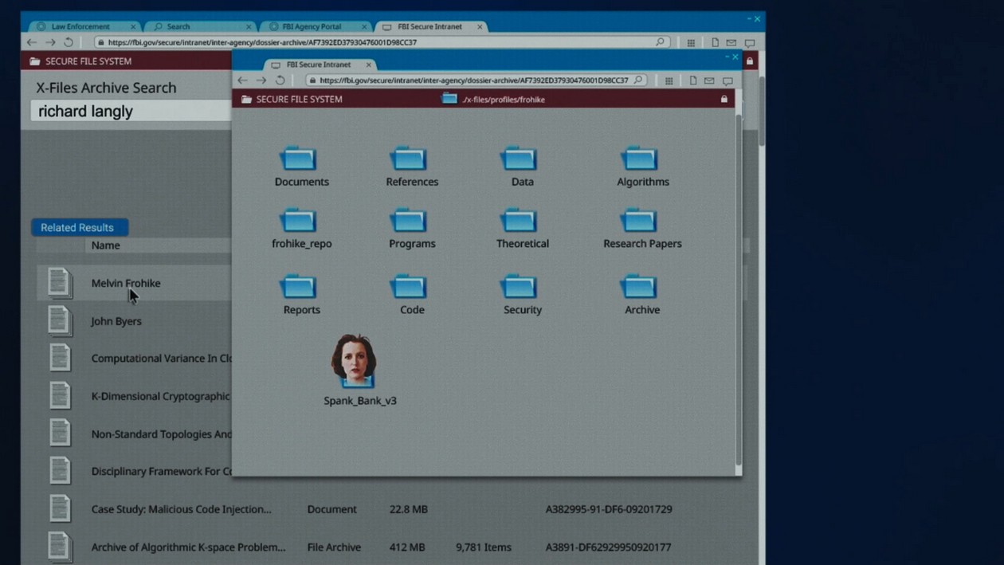This screenshot has height=565, width=1004.
Task: Click mail icon in front window toolbar
Action: [709, 80]
